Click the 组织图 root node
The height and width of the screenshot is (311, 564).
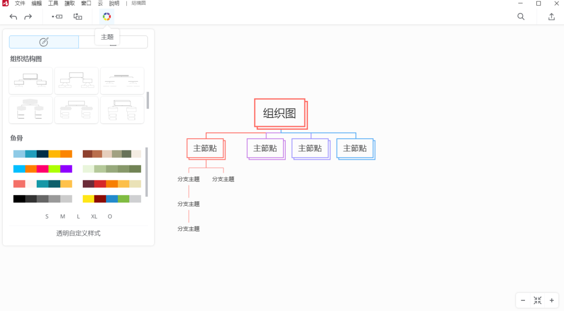point(280,113)
